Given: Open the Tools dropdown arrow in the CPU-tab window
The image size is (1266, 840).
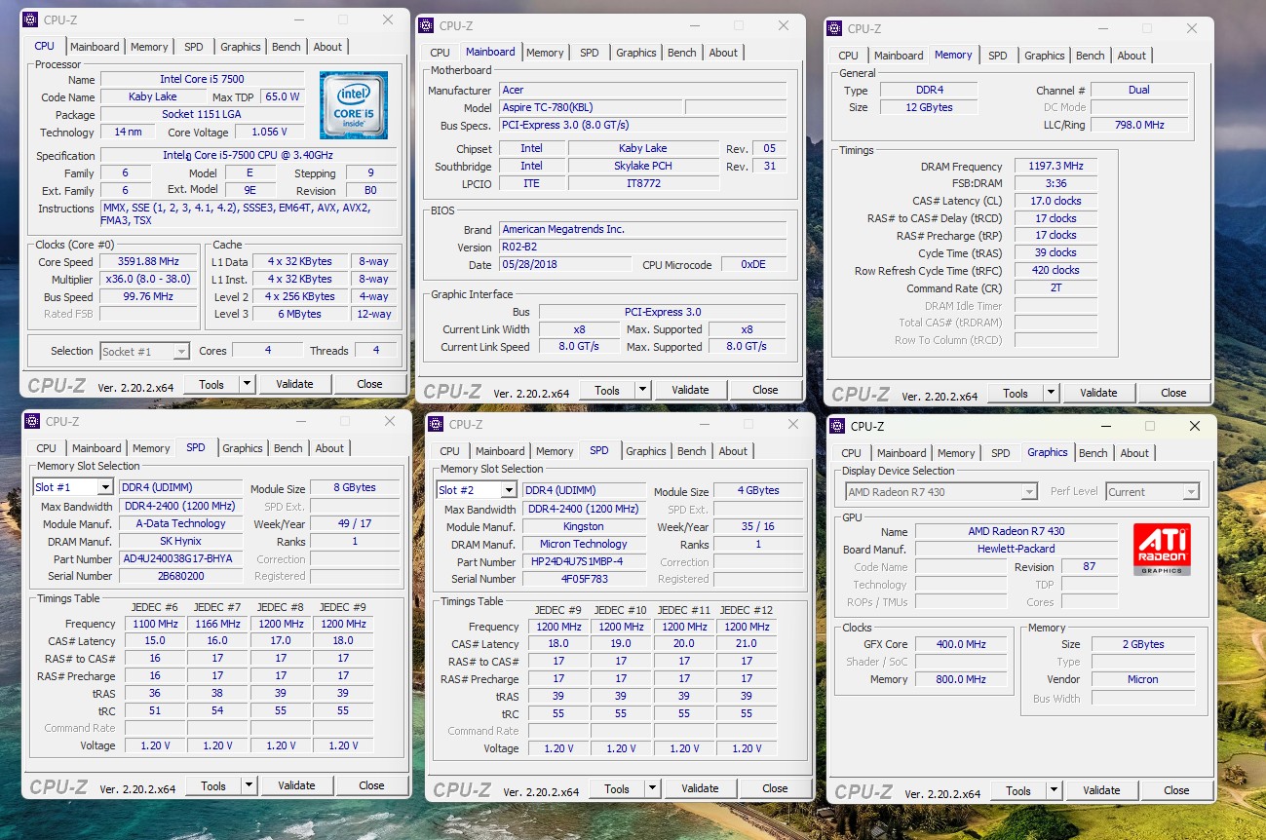Looking at the screenshot, I should pos(247,384).
